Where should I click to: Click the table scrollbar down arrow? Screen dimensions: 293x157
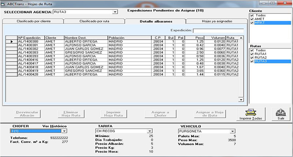click(x=241, y=100)
